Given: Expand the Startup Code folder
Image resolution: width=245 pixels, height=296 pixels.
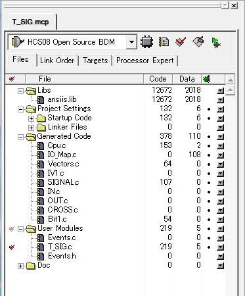Looking at the screenshot, I should pyautogui.click(x=31, y=118).
